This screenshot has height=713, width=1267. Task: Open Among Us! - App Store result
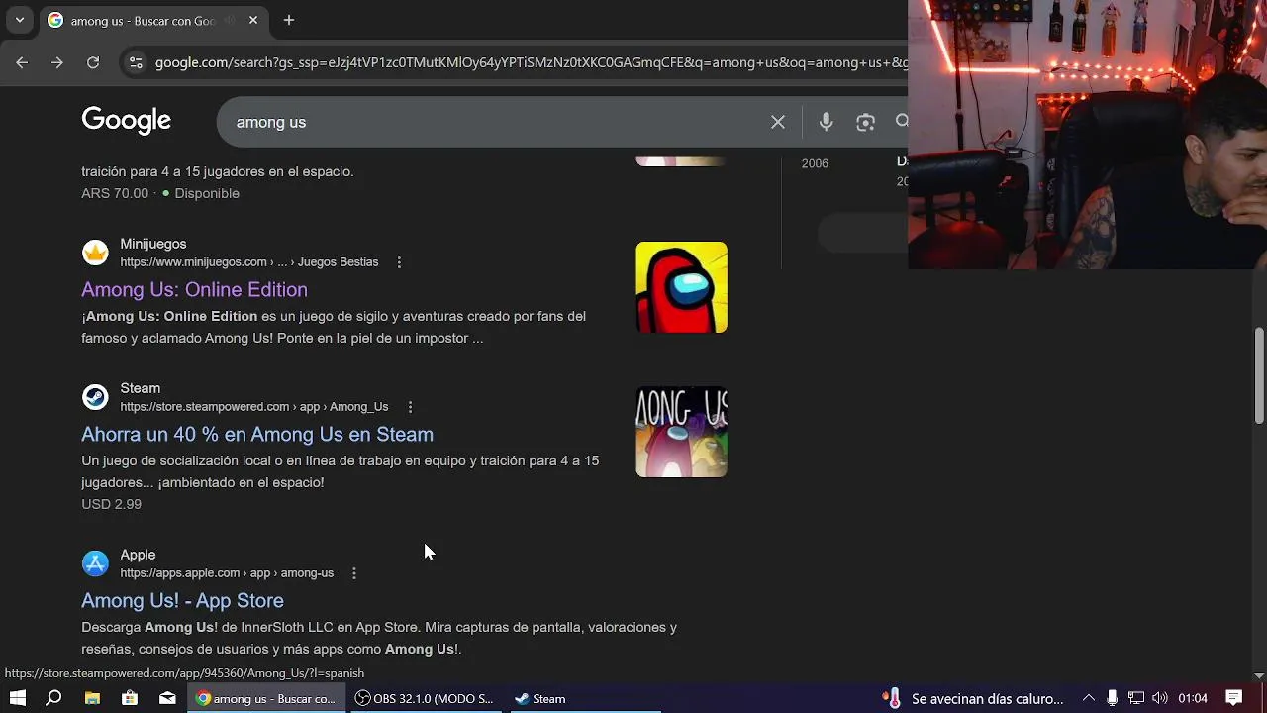tap(182, 600)
